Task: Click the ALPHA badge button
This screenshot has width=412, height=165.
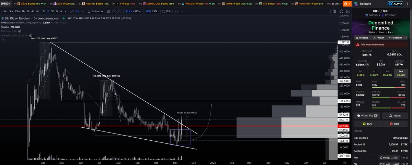Action: pos(395,4)
